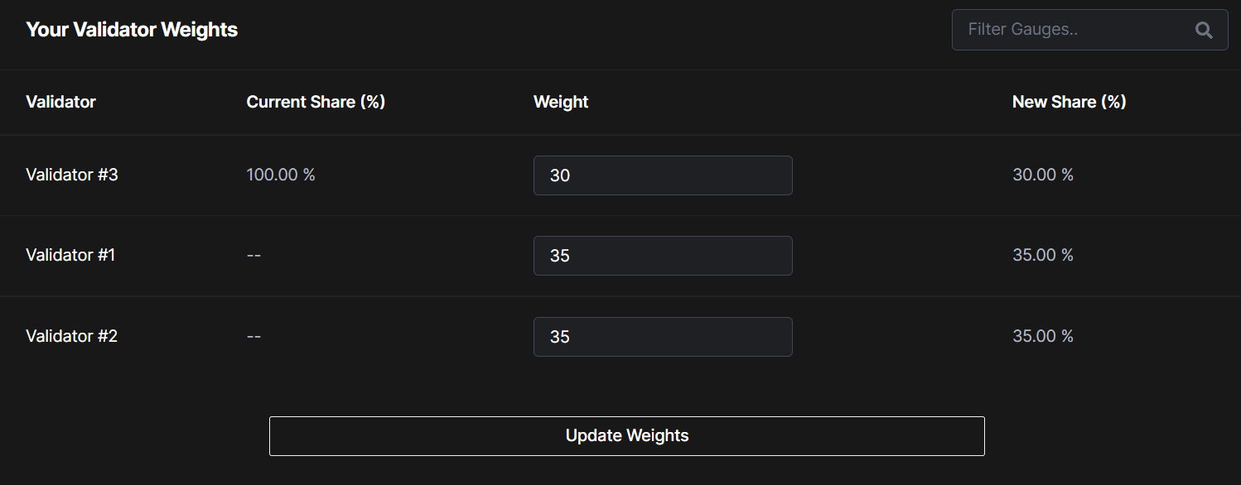Click the Validator column header
1241x485 pixels.
coord(60,102)
